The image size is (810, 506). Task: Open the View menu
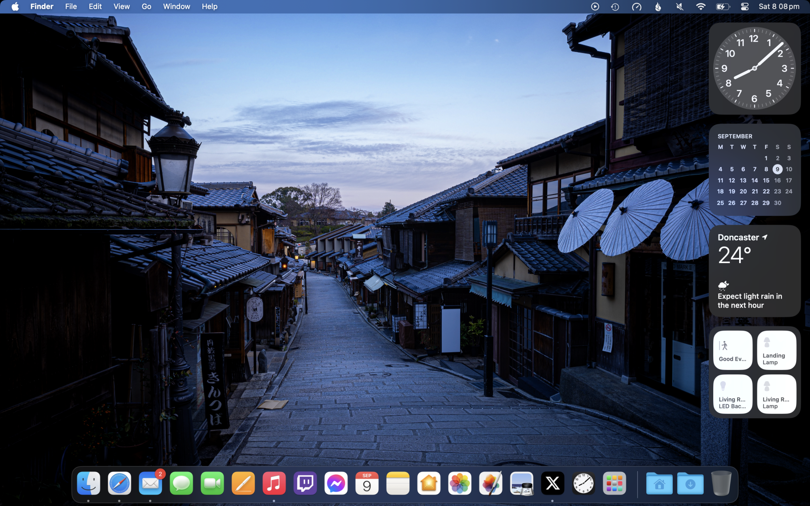tap(122, 6)
